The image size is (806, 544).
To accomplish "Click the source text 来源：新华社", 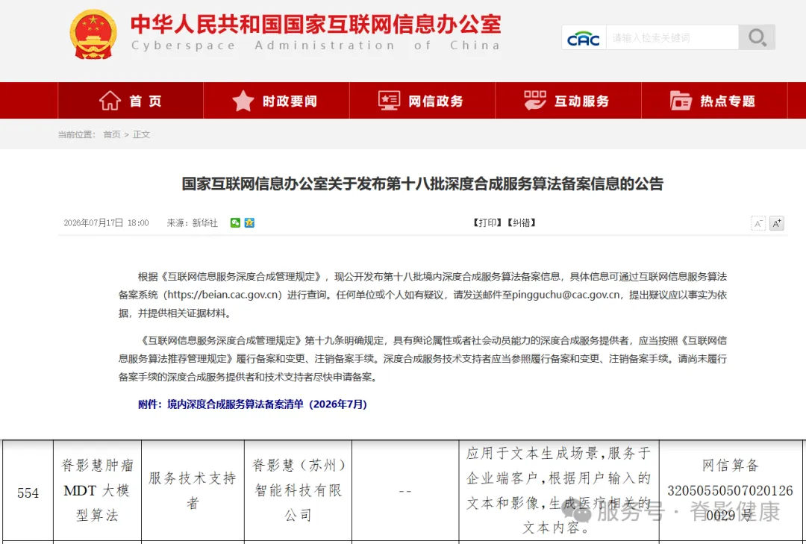I will click(193, 222).
